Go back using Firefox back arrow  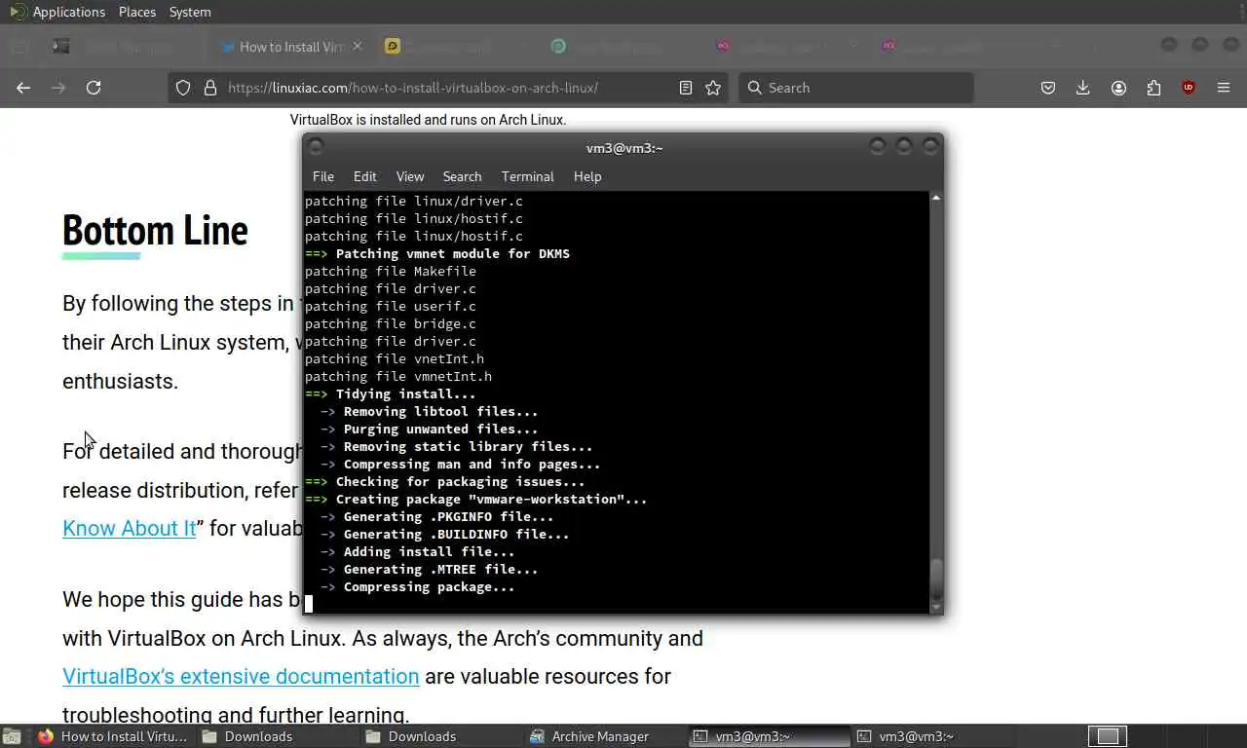[23, 88]
